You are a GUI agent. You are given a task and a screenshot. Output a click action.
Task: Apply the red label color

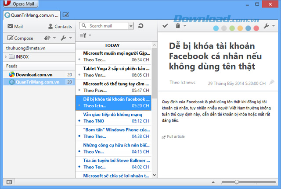tap(256, 28)
